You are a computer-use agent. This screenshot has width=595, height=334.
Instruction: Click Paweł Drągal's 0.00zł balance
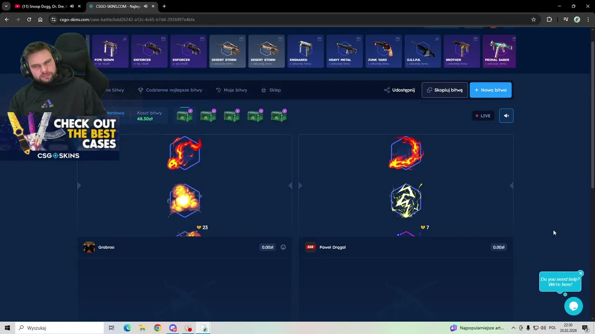tap(498, 247)
